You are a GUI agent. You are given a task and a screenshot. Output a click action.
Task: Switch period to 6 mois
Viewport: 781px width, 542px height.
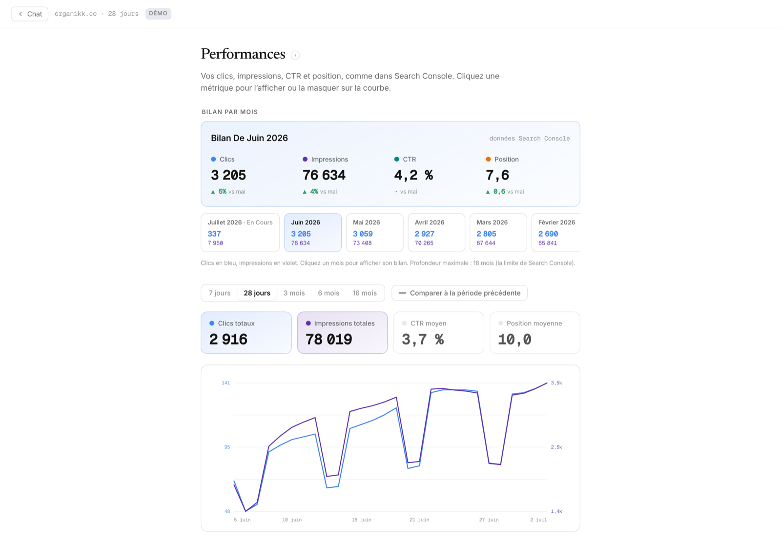click(x=329, y=293)
